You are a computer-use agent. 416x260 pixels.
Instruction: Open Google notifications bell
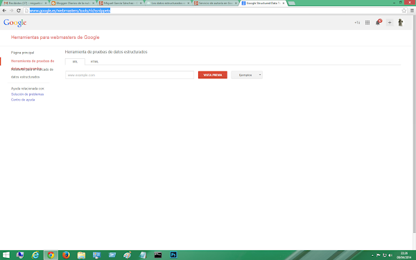tap(378, 22)
